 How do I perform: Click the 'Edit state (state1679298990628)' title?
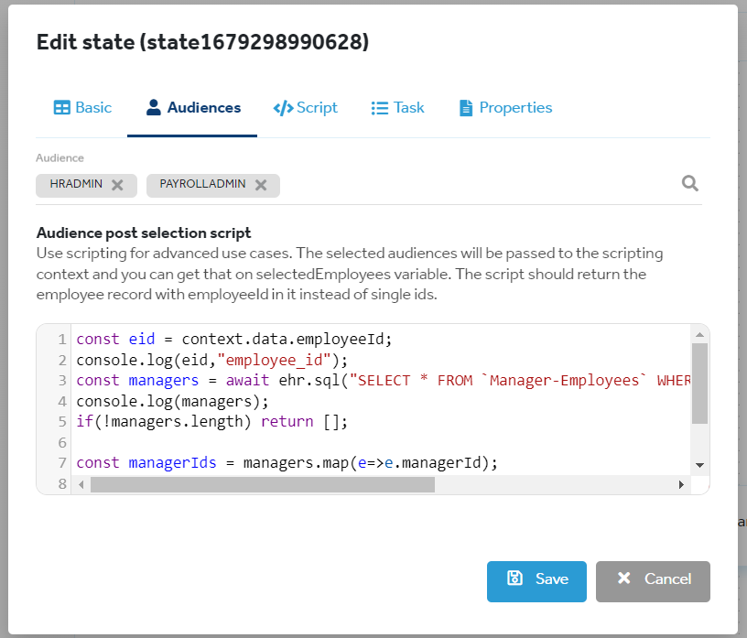coord(202,42)
